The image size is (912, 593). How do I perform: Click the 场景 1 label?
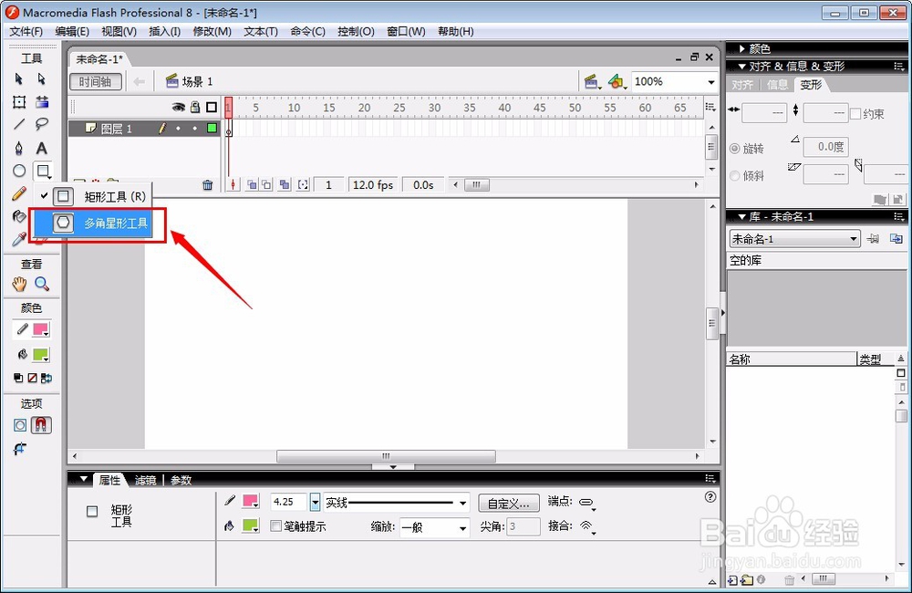(197, 81)
